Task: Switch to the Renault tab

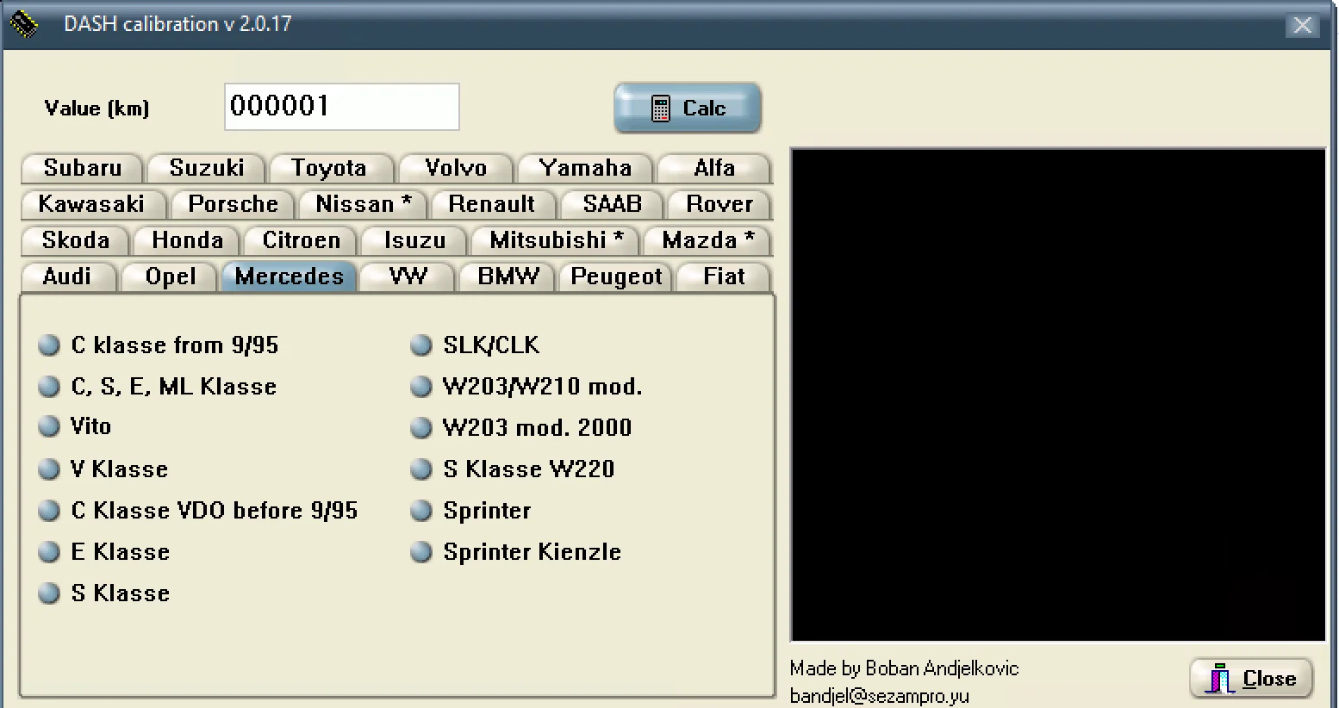Action: pyautogui.click(x=492, y=204)
